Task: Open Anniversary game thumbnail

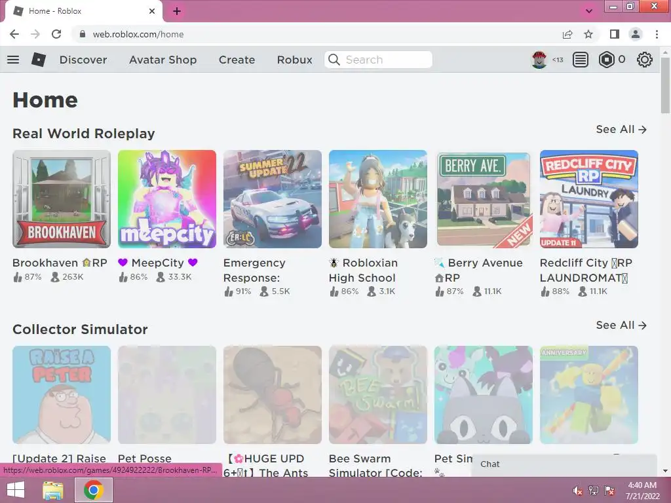Action: (x=589, y=395)
